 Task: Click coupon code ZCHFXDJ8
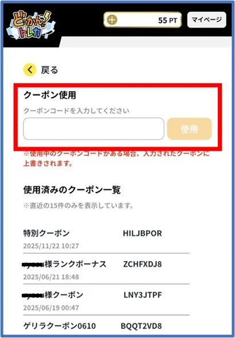(142, 264)
